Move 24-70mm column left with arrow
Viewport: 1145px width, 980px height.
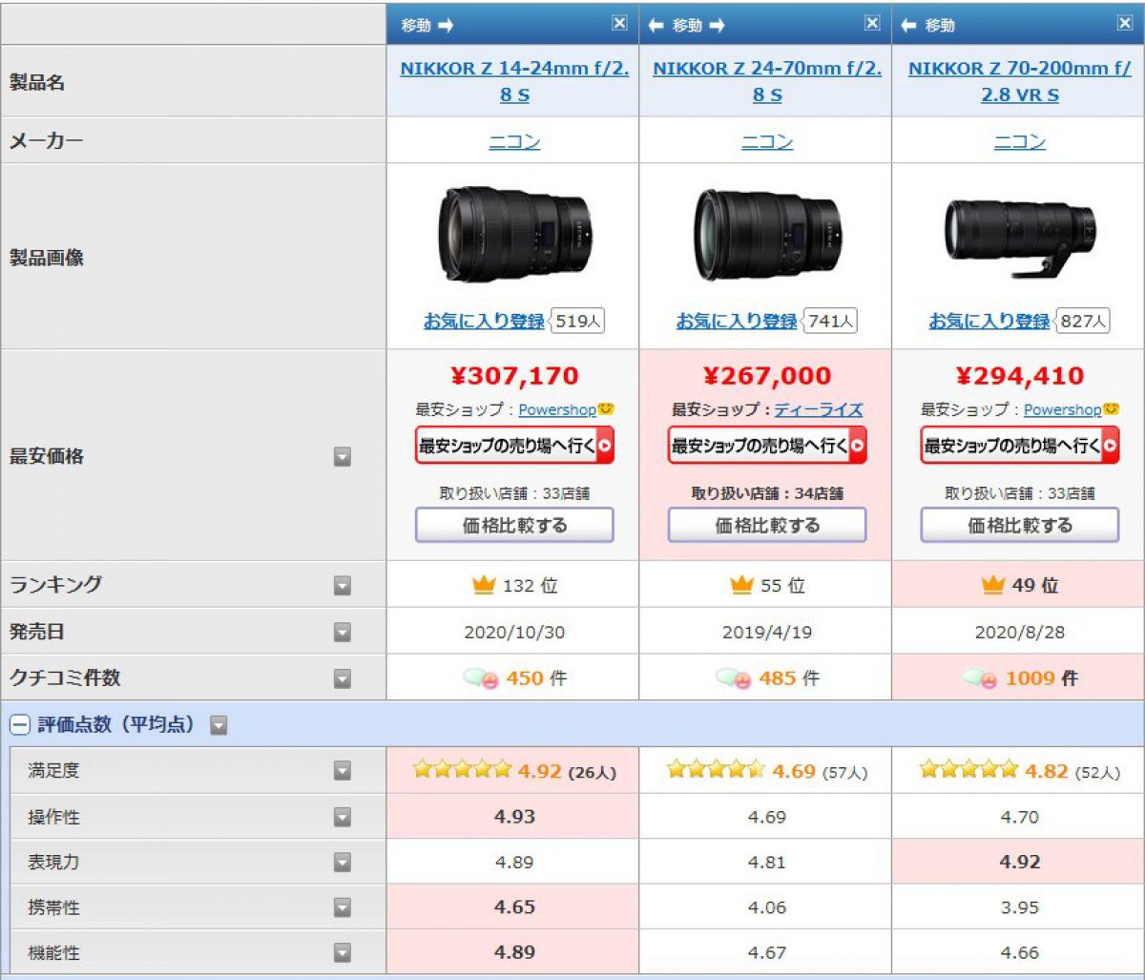pyautogui.click(x=655, y=26)
